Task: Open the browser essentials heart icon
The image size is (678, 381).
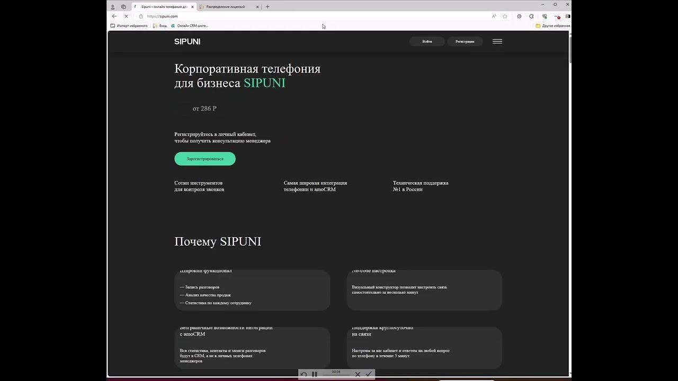Action: click(x=544, y=16)
